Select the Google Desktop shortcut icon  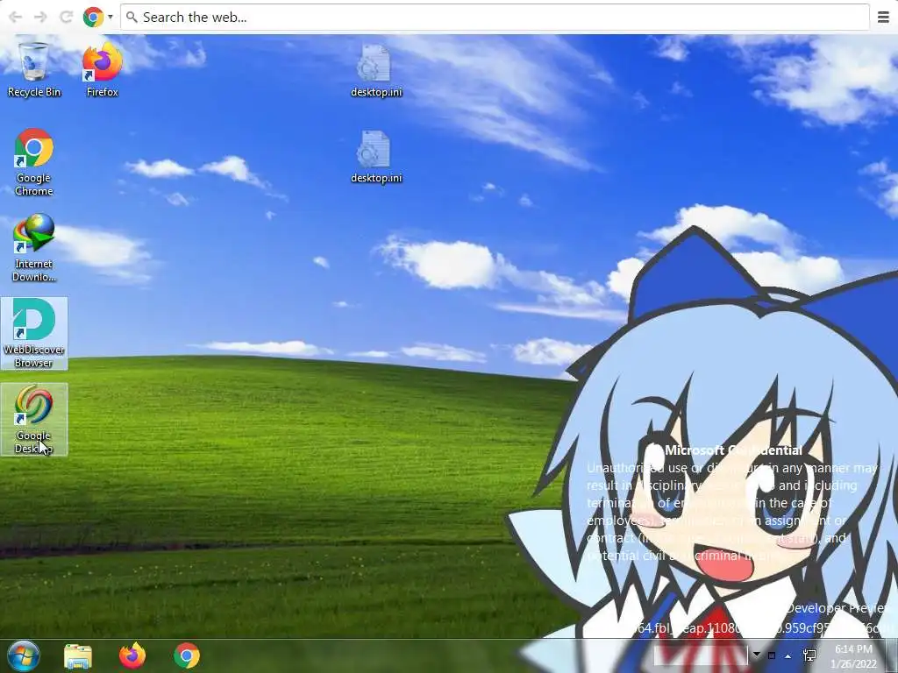click(34, 419)
